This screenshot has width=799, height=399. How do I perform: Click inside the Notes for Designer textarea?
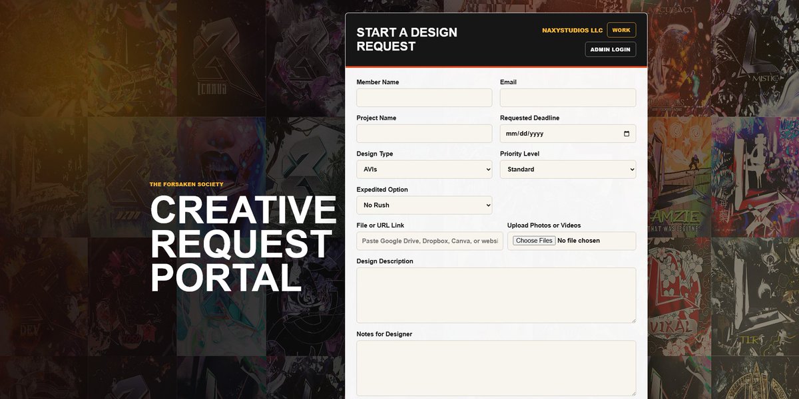[x=496, y=368]
